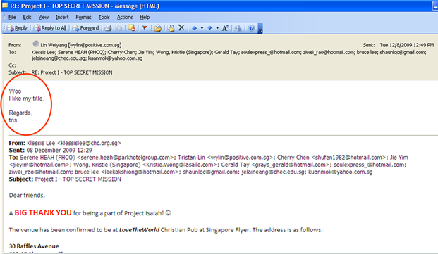Click 'Sent: 08 December 2009 12:29' line

pyautogui.click(x=51, y=151)
